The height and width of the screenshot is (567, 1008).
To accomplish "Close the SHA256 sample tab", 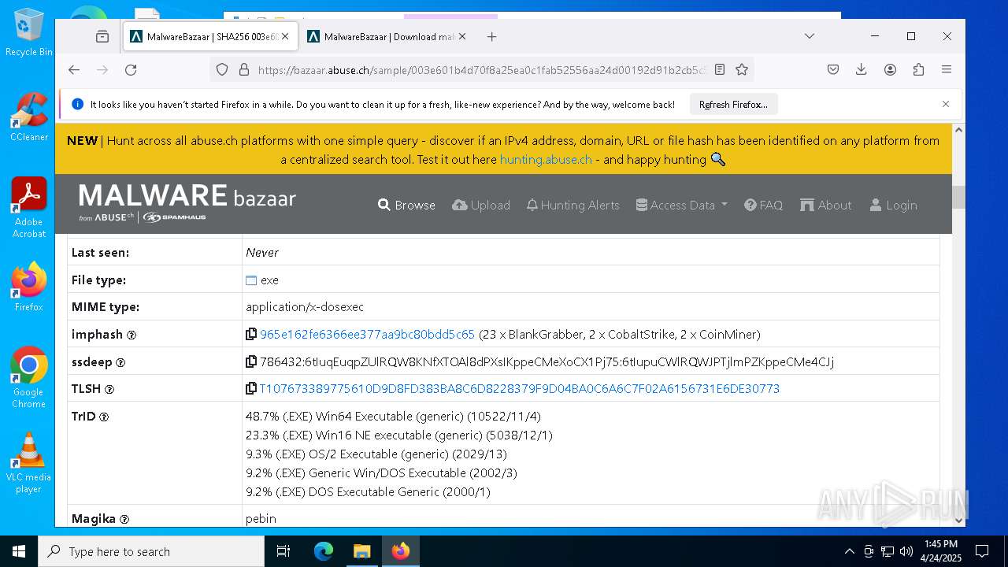I will click(x=285, y=36).
